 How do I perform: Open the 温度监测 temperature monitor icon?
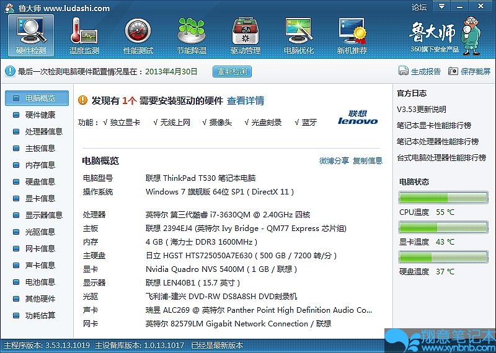(84, 35)
